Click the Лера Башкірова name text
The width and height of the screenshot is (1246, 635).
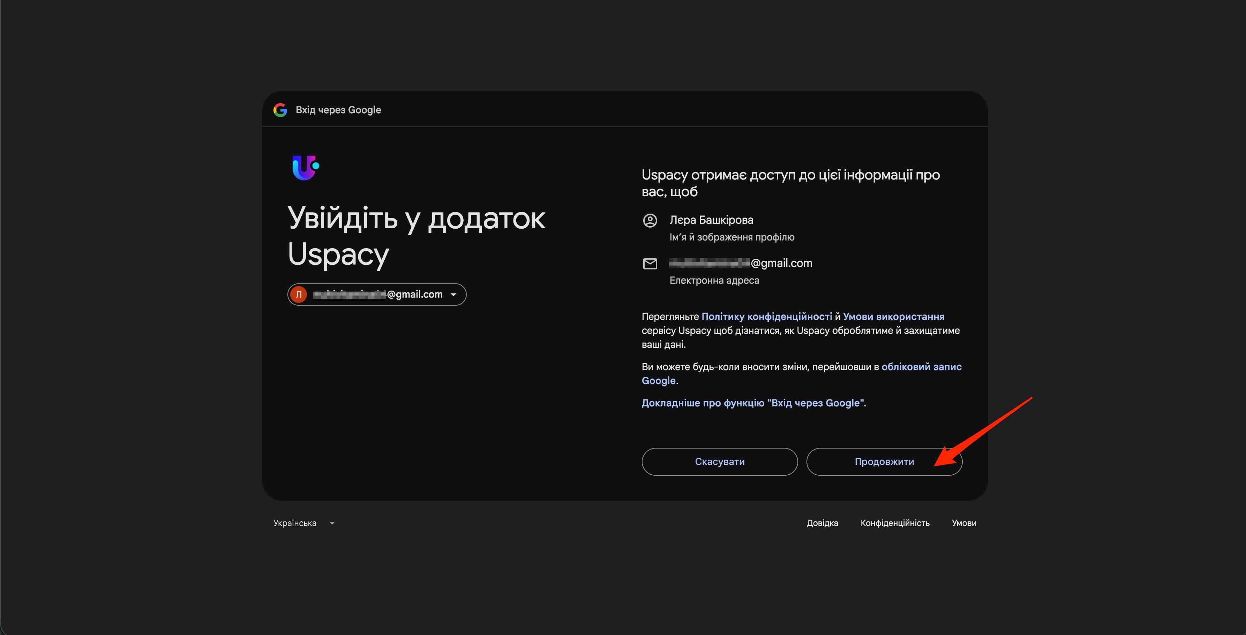(712, 220)
